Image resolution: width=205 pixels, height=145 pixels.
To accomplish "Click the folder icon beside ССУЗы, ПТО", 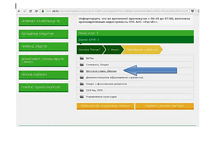I will [82, 90].
